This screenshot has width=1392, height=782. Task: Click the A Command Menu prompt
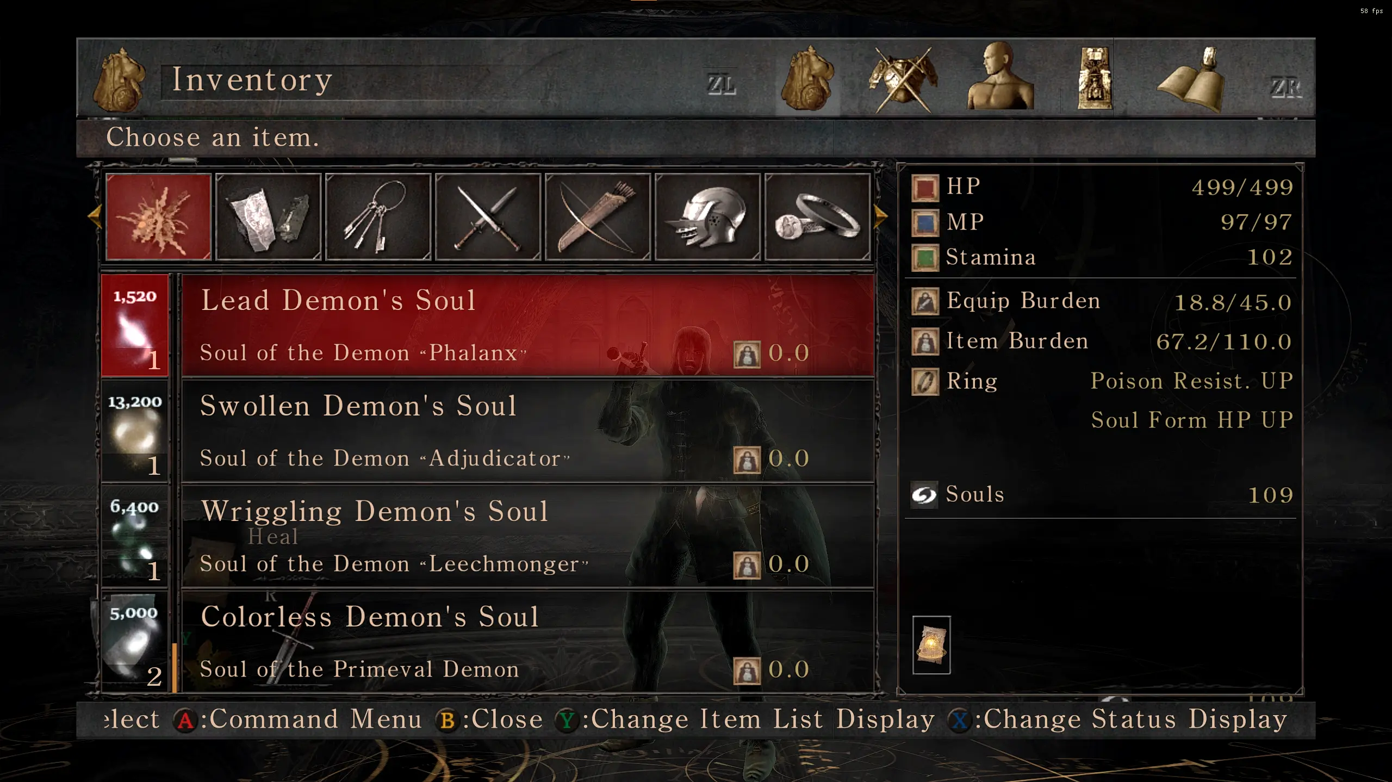pyautogui.click(x=297, y=719)
